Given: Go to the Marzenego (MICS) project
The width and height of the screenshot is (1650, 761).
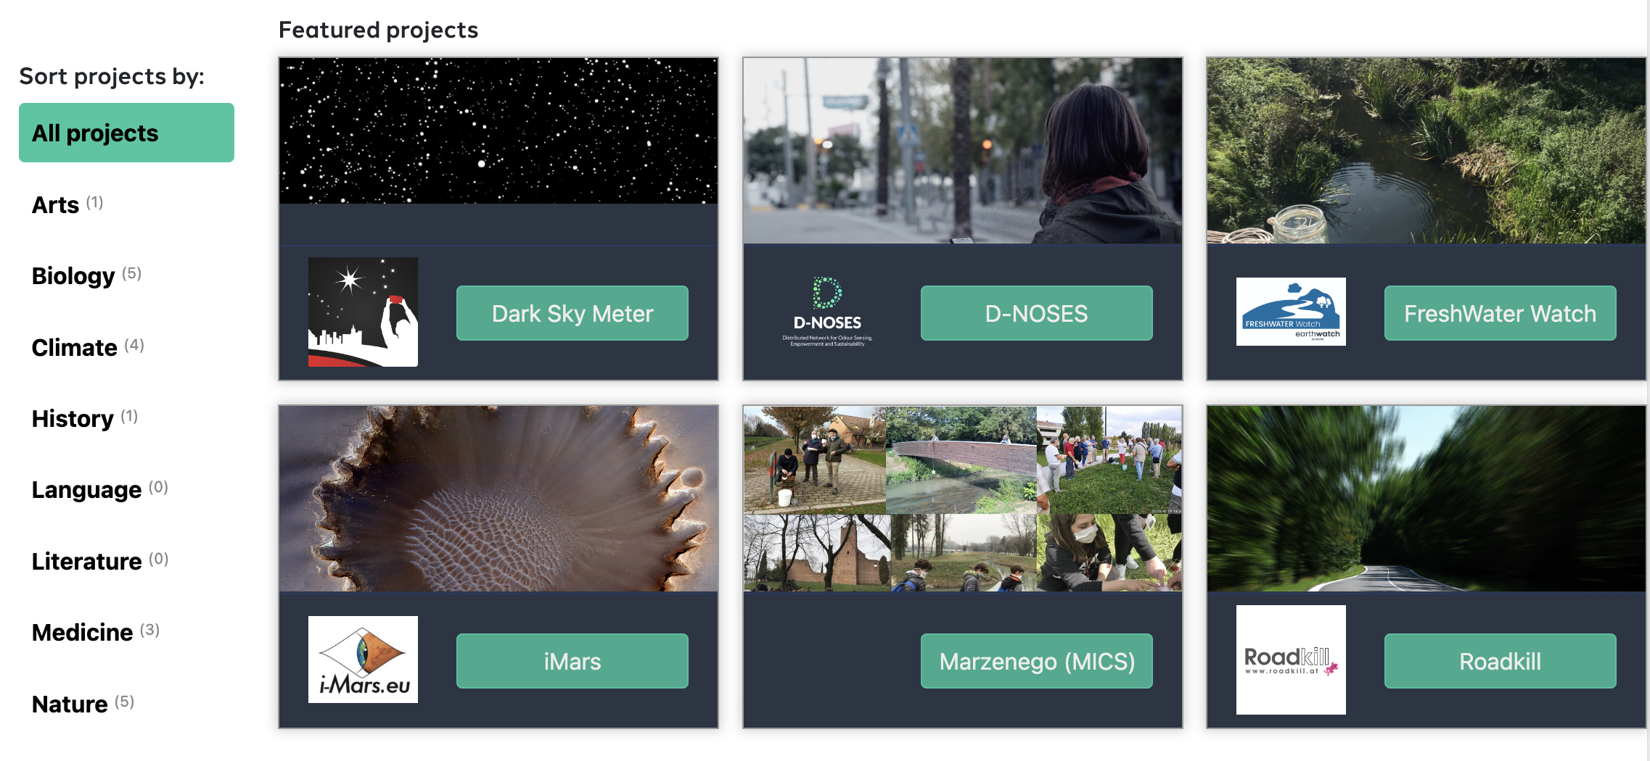Looking at the screenshot, I should click(x=1036, y=661).
